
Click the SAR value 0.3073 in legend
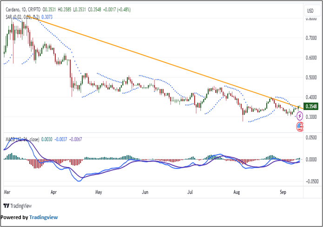point(47,17)
